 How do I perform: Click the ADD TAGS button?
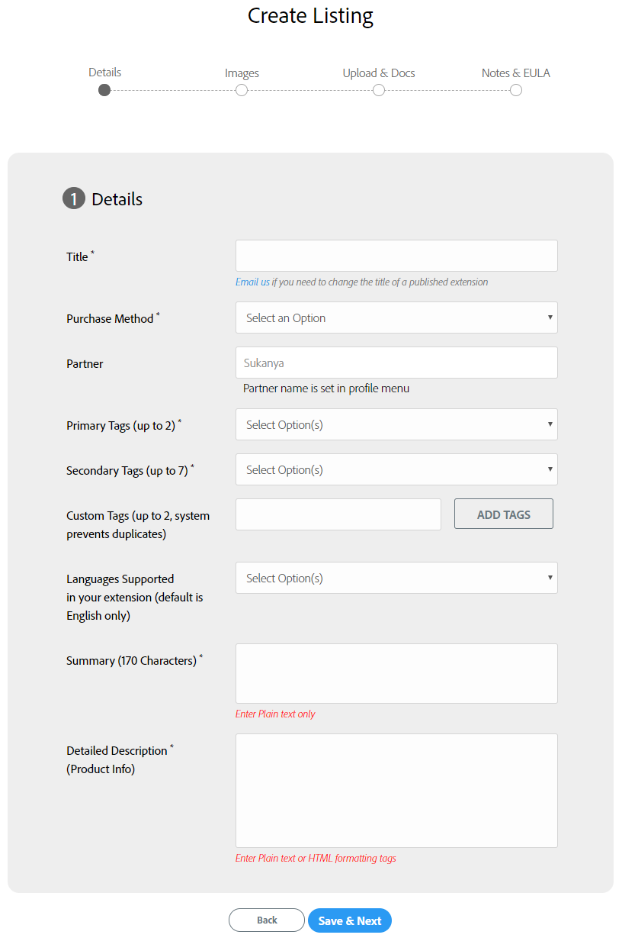click(x=503, y=514)
